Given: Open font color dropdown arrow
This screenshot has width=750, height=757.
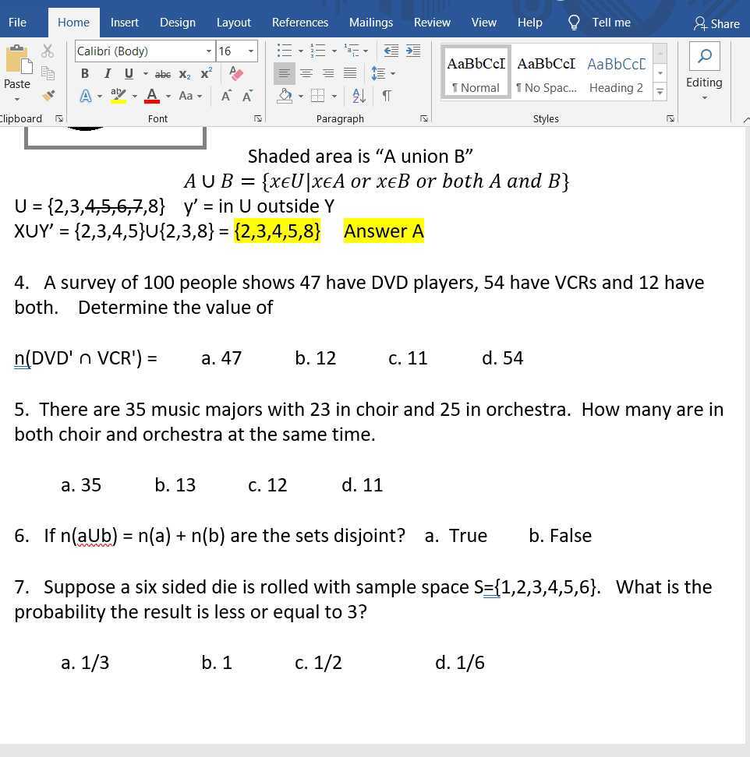Looking at the screenshot, I should point(168,96).
